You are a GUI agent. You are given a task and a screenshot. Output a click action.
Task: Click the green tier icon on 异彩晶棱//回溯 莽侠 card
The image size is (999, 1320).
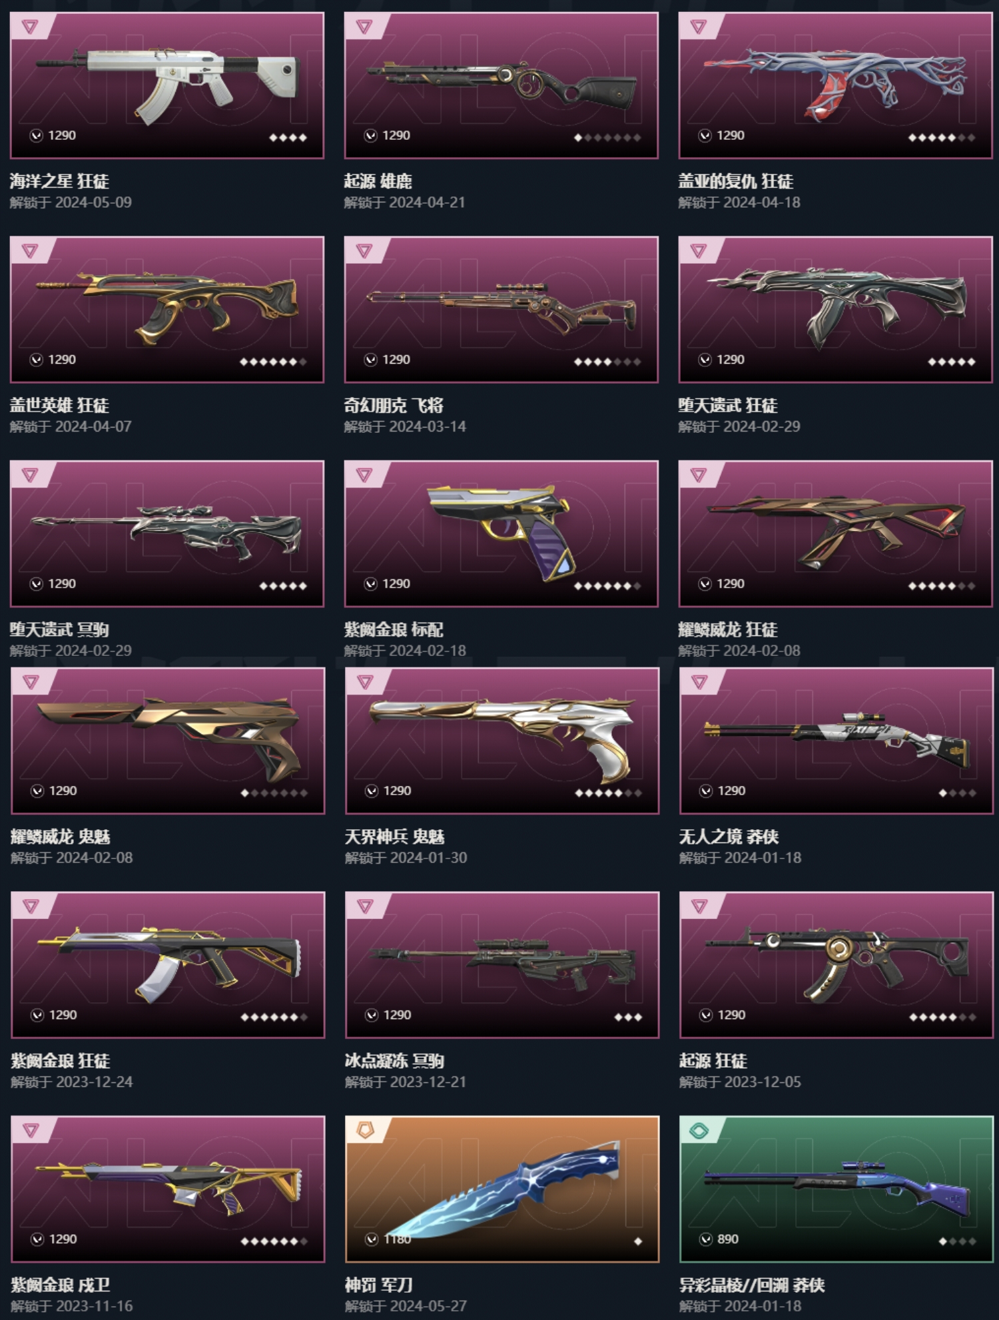tap(699, 1130)
